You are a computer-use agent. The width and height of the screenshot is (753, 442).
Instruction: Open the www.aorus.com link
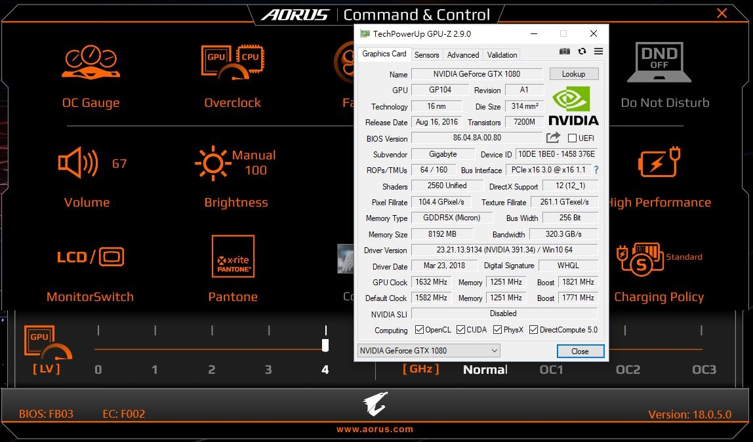click(375, 430)
